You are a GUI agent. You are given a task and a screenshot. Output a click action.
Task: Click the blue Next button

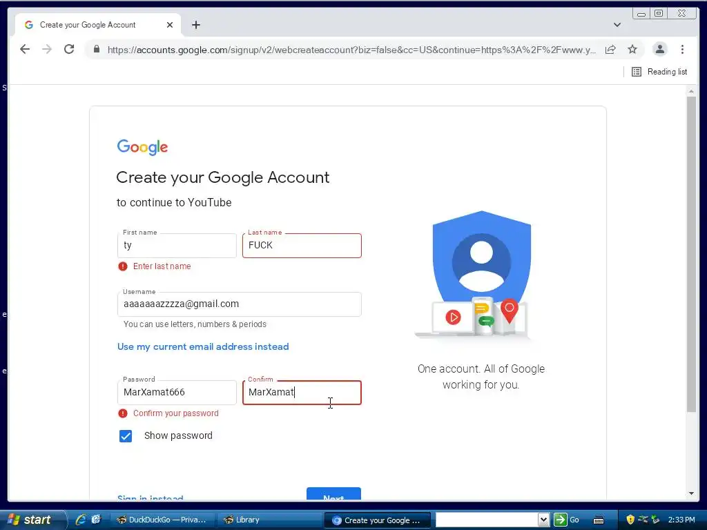[x=333, y=494]
